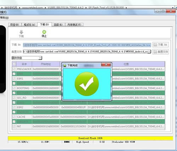The image size is (177, 151).
Task: Open the 帮助(H) menu
Action: 4,18
